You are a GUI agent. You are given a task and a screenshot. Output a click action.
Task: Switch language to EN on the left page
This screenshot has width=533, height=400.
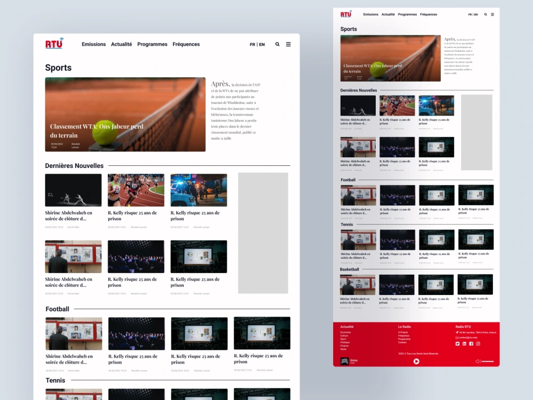point(262,45)
